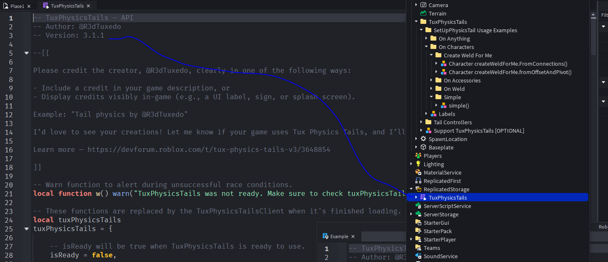608x262 pixels.
Task: Click the createWeldForMe.FromConnections() model icon
Action: pyautogui.click(x=443, y=64)
